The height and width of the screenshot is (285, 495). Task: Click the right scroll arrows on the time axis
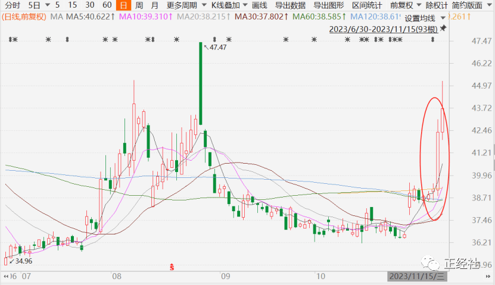click(489, 277)
